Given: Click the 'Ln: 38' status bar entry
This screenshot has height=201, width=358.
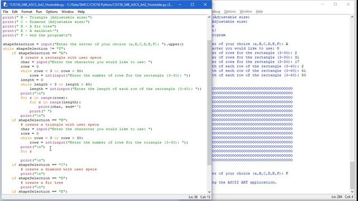Looking at the screenshot, I should (193, 197).
